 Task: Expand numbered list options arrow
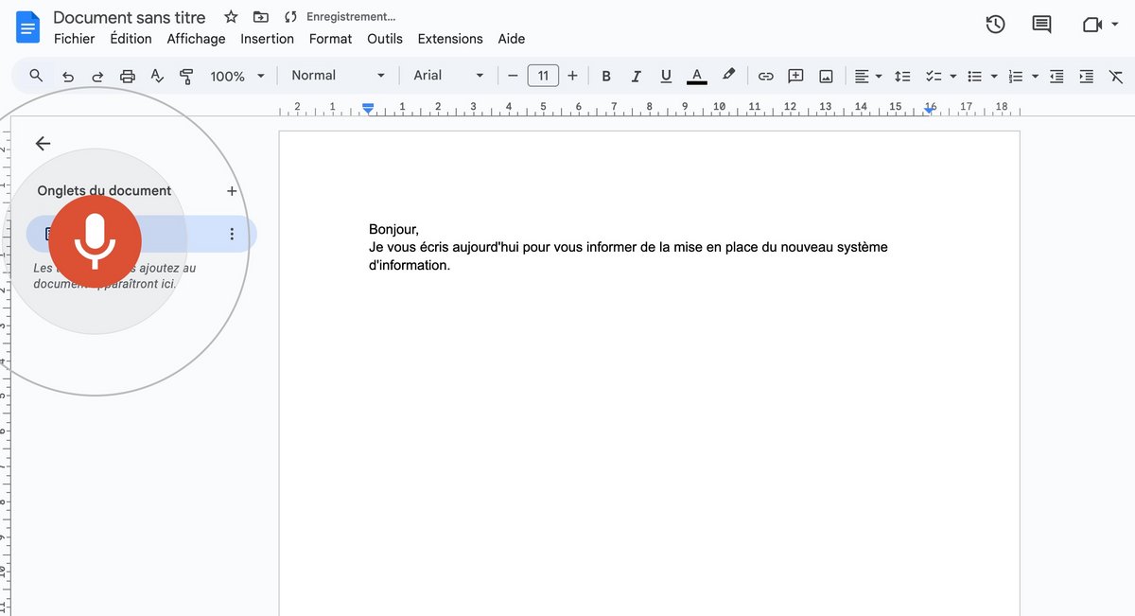pyautogui.click(x=1036, y=76)
